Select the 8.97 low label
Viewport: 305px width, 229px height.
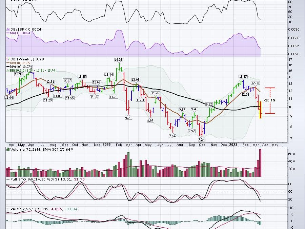pyautogui.click(x=150, y=120)
